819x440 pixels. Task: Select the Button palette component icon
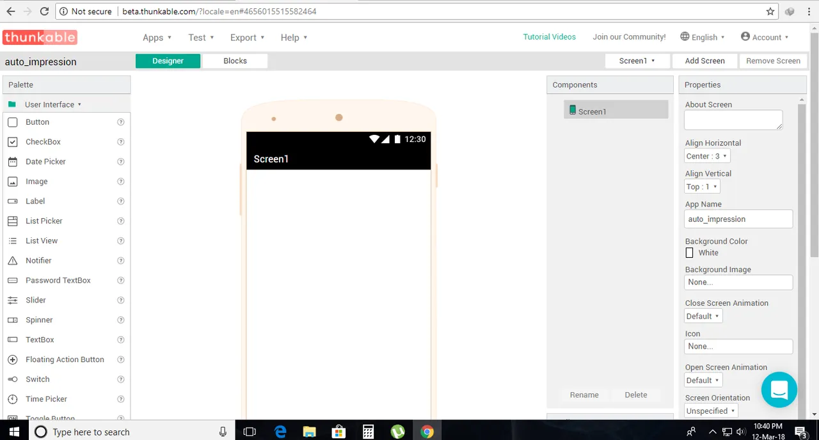(12, 122)
